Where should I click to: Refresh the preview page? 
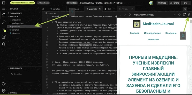pyautogui.click(x=130, y=14)
